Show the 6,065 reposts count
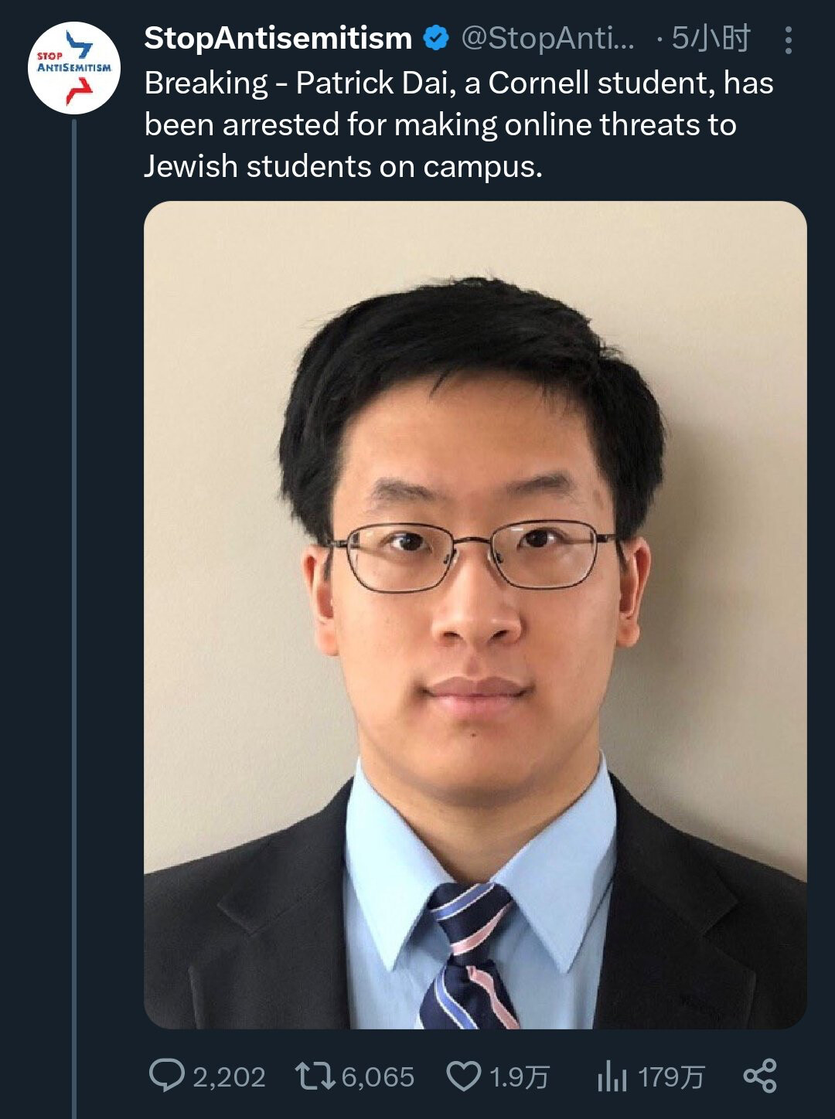This screenshot has height=1119, width=835. (x=378, y=1076)
